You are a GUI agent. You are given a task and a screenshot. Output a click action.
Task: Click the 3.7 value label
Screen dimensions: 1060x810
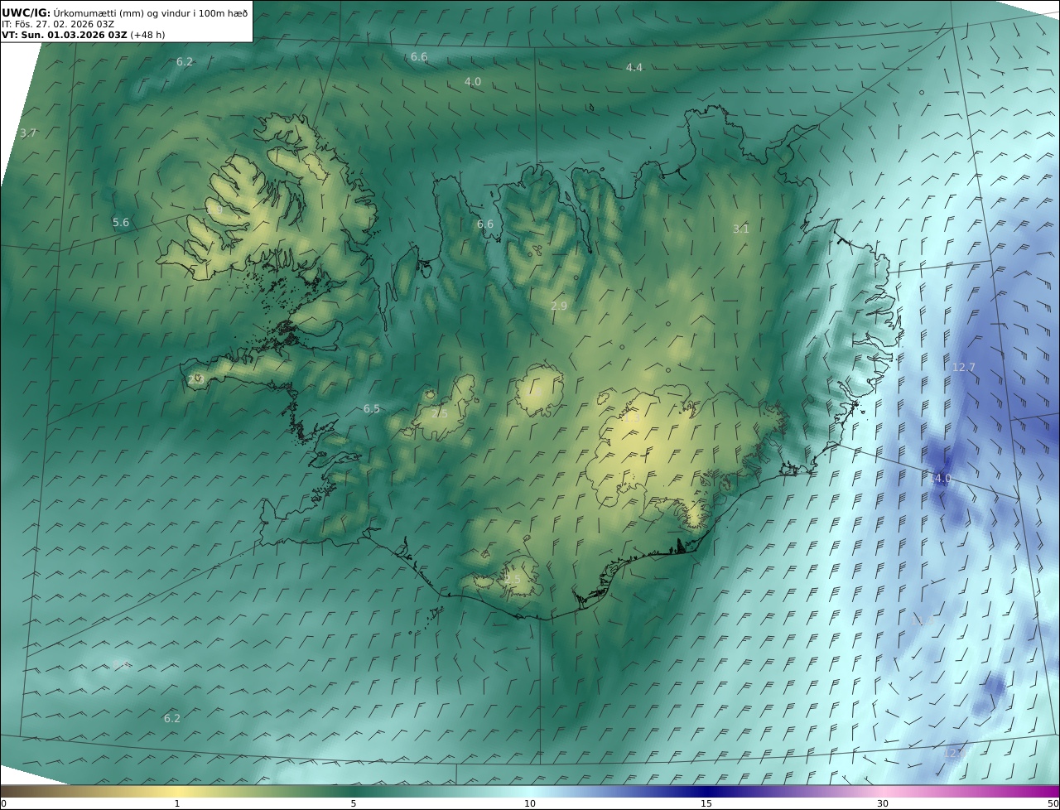click(29, 133)
